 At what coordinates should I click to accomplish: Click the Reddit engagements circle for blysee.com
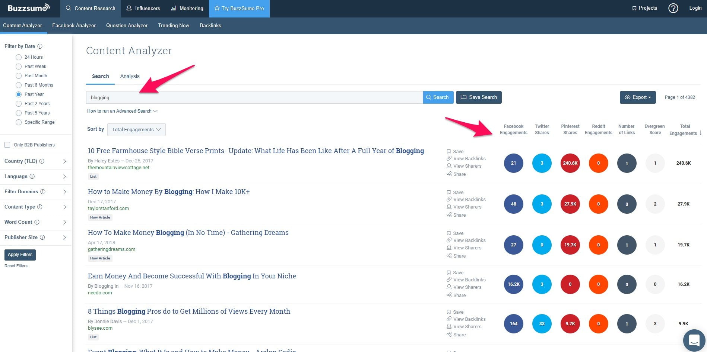pos(598,323)
